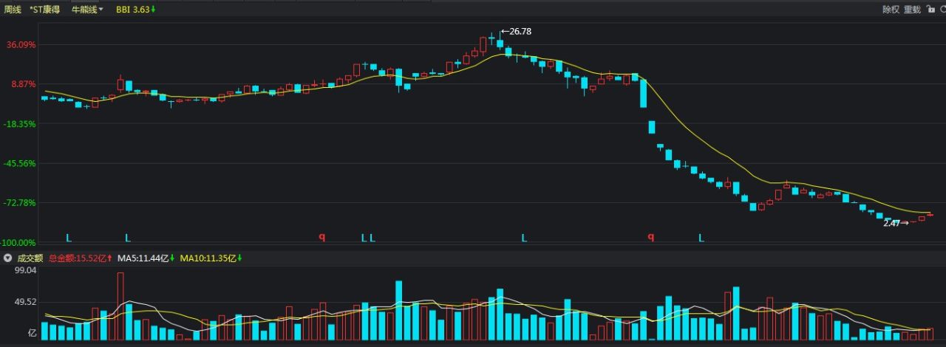Click the red q marker below the big drop
The height and width of the screenshot is (347, 946).
tap(651, 237)
